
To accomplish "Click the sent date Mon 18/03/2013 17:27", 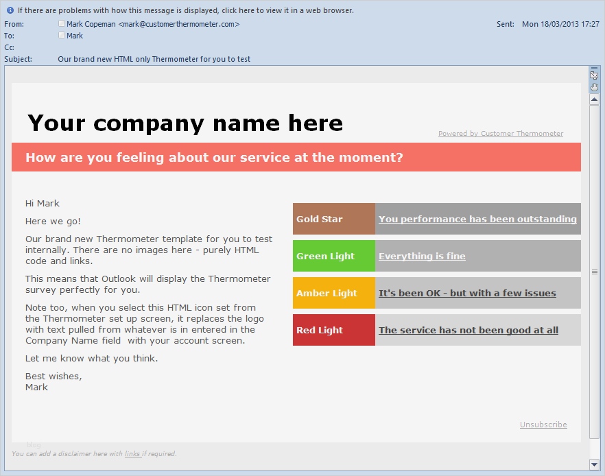I will coord(560,24).
